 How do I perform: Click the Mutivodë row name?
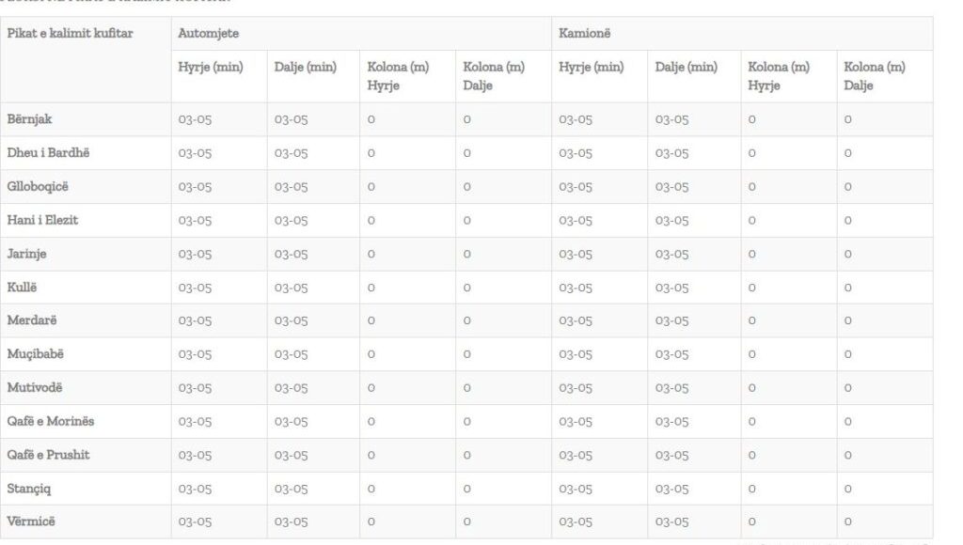[x=35, y=388]
